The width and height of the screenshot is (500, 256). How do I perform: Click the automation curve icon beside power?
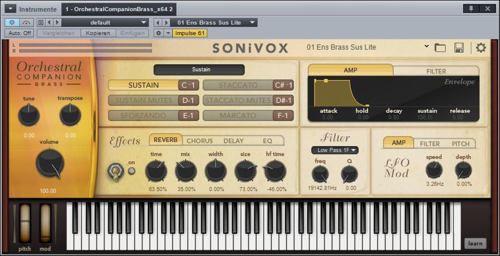click(27, 23)
